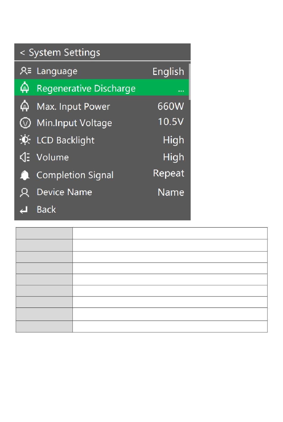Image resolution: width=283 pixels, height=422 pixels.
Task: Click the Regenerative Discharge plug icon
Action: coord(25,88)
